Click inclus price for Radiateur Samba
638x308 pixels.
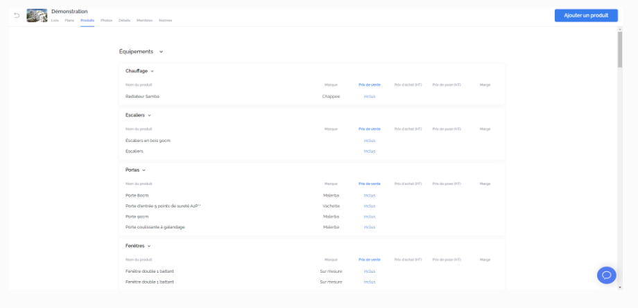tap(370, 97)
